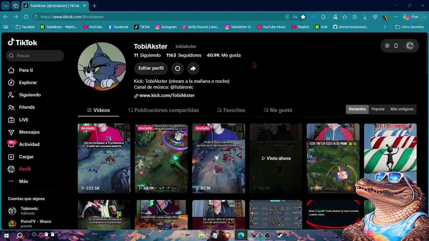Open a new browser tab
The image size is (429, 241).
tap(95, 6)
